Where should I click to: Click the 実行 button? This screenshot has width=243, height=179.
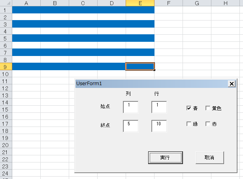[x=165, y=157]
